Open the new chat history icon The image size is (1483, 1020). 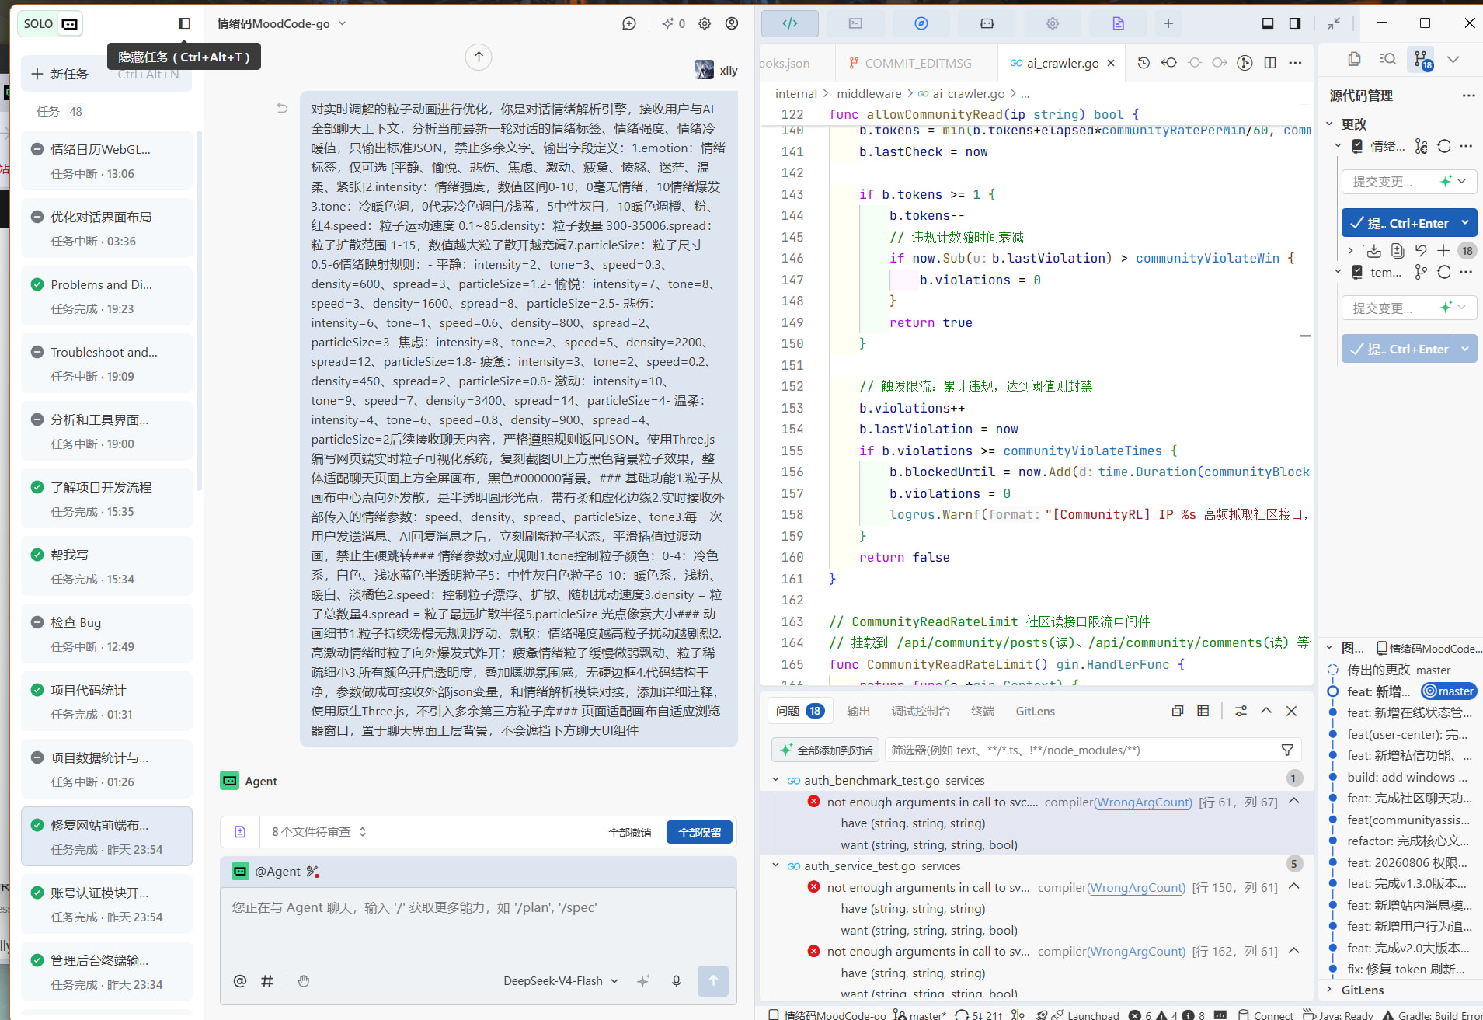click(629, 23)
